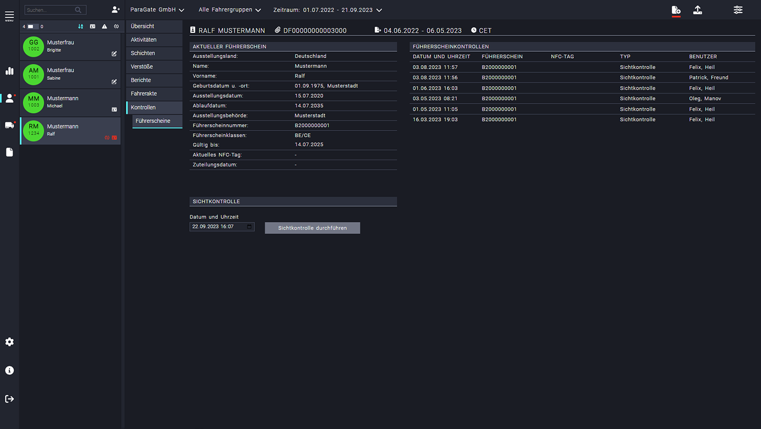
Task: Click the add document icon
Action: 675,10
